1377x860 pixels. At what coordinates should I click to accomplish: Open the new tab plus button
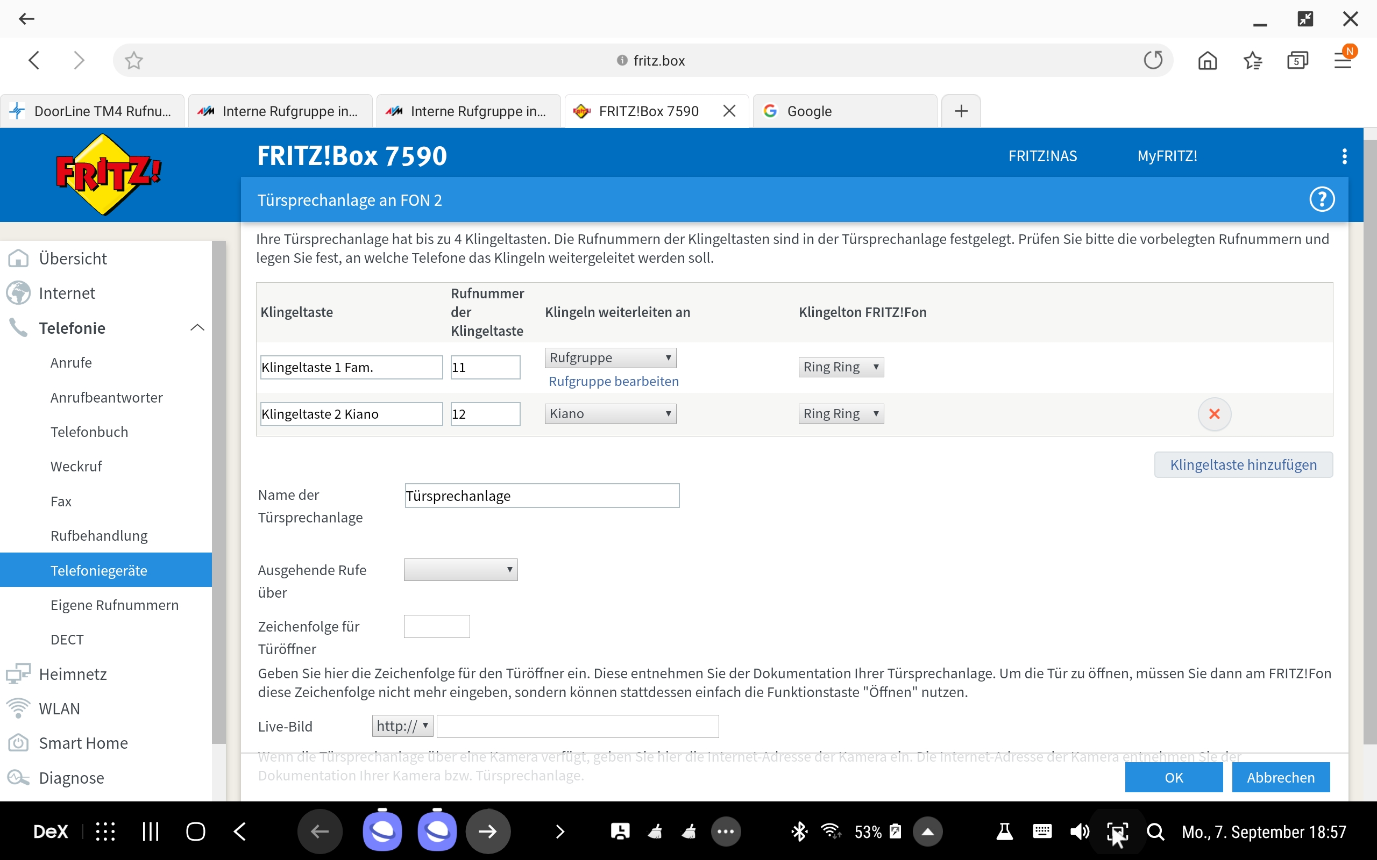point(961,111)
